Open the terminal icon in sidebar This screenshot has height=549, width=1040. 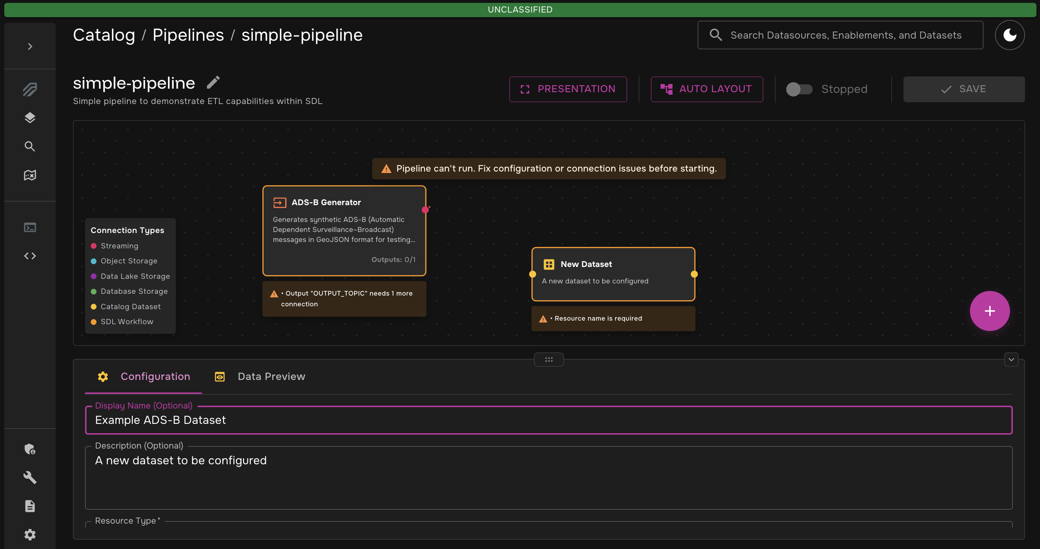coord(30,227)
